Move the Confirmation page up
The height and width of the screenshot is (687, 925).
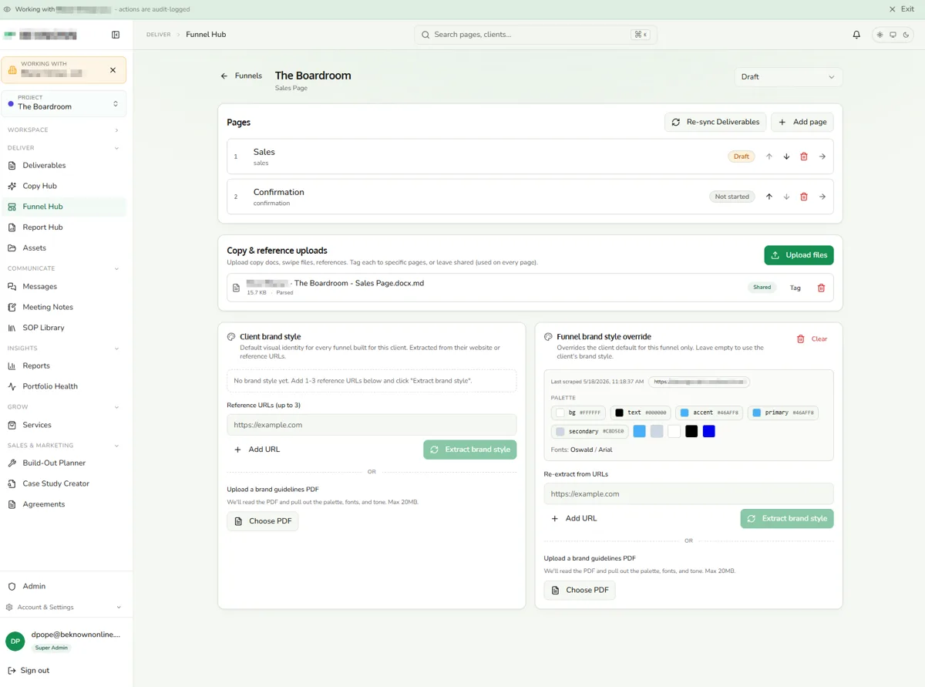pos(769,197)
